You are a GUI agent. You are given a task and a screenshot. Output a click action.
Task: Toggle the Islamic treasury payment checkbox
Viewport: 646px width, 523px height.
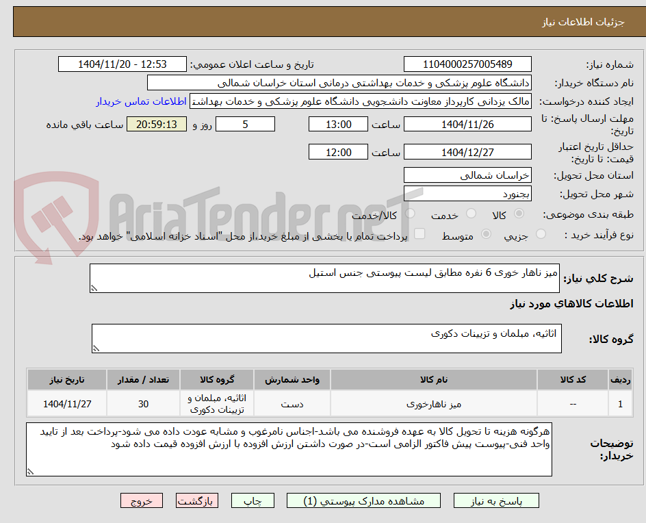point(419,233)
